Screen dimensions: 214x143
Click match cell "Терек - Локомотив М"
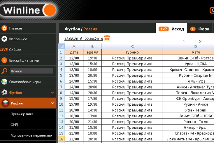(189, 93)
